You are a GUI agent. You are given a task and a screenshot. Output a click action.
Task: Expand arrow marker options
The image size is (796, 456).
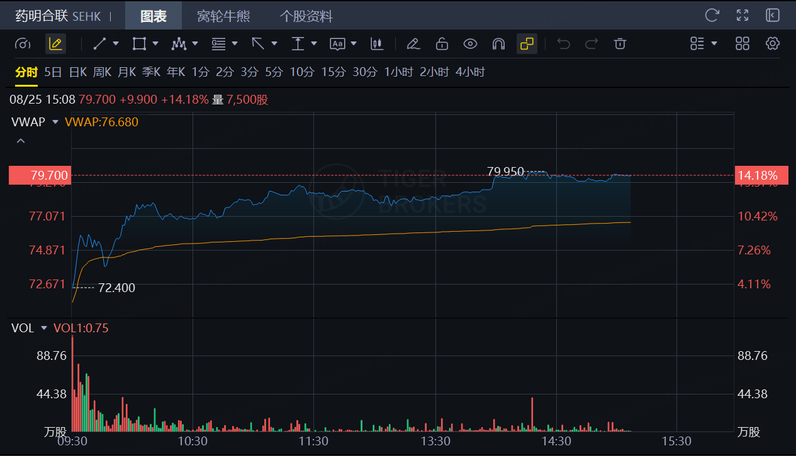pos(274,43)
